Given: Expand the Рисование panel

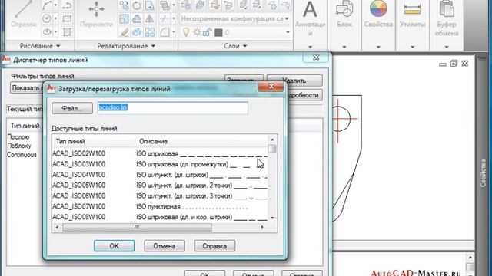Looking at the screenshot, I should pyautogui.click(x=40, y=46).
